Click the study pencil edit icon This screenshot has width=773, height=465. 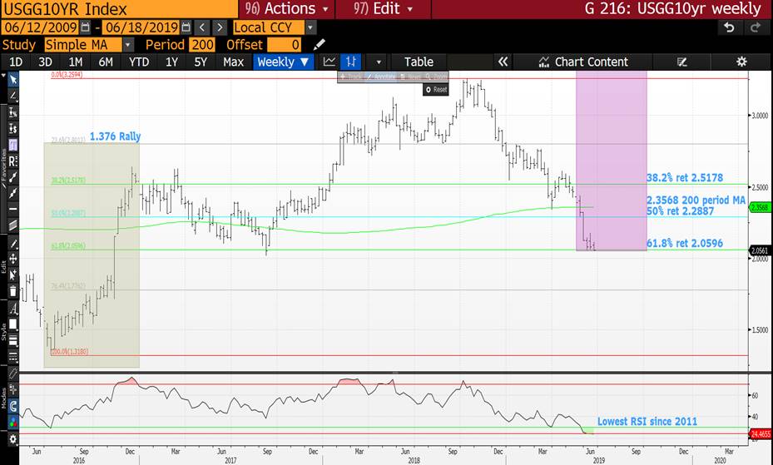(319, 44)
